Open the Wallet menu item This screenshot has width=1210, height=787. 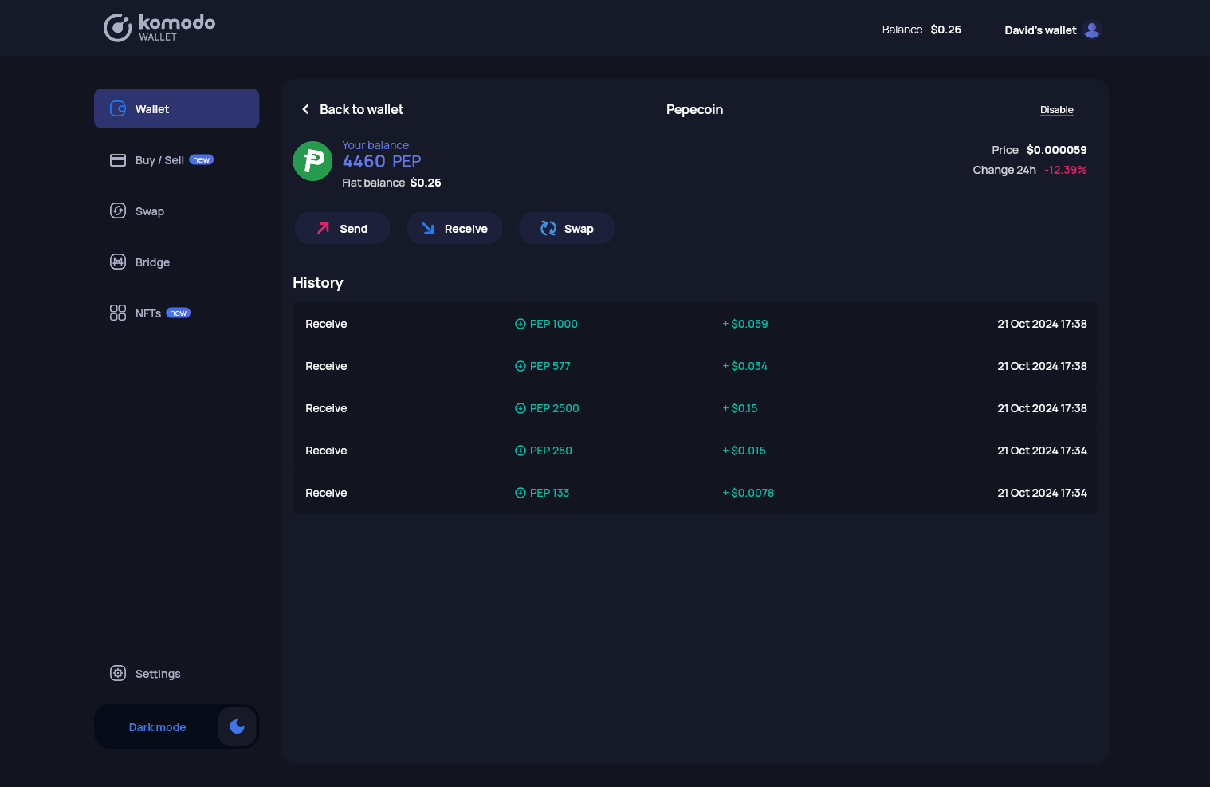176,108
